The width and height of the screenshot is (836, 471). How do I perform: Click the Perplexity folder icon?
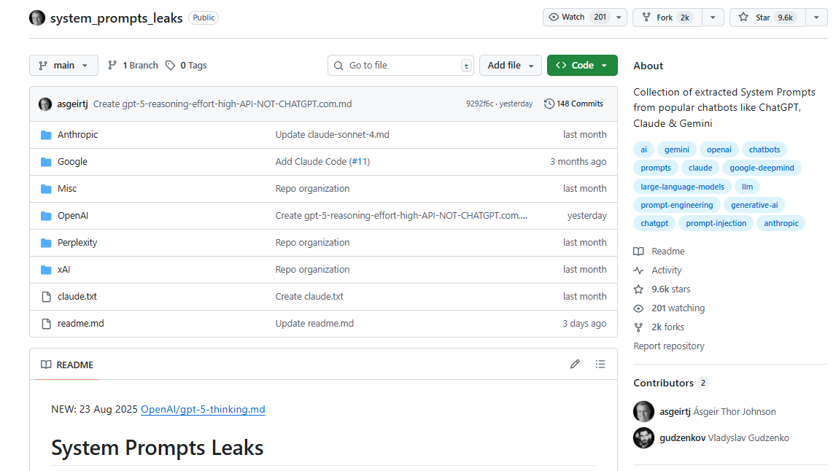(47, 242)
